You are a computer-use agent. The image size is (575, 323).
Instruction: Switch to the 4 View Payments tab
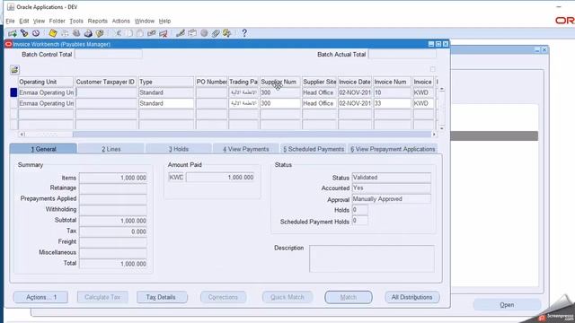(245, 149)
